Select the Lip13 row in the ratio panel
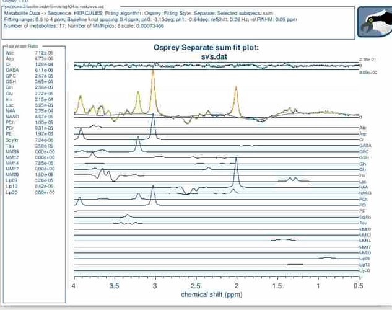This screenshot has height=310, width=392. [x=30, y=186]
